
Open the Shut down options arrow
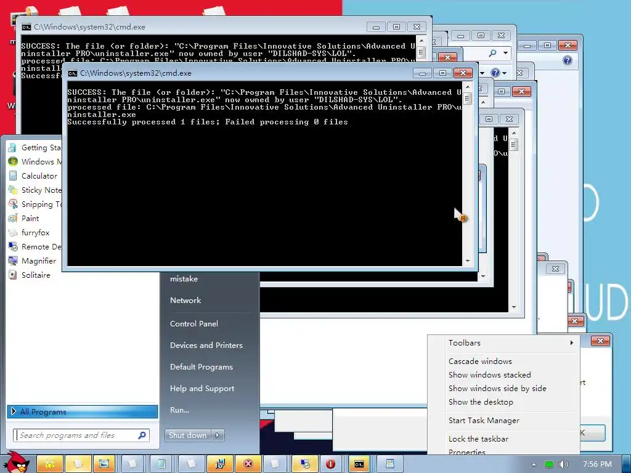218,435
